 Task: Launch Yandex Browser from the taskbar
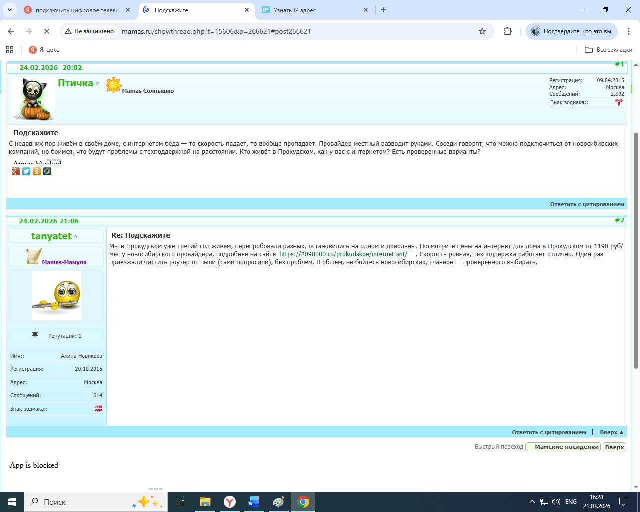coord(230,502)
